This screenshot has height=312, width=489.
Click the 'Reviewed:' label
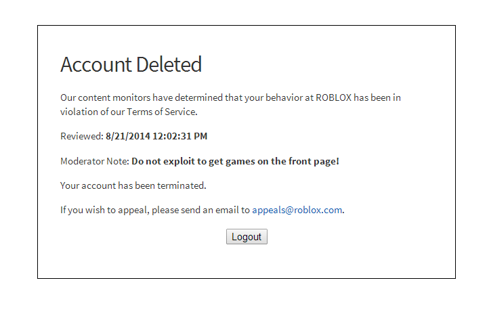[82, 136]
